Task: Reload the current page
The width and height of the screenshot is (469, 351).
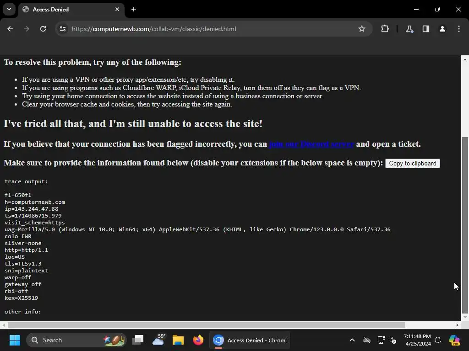Action: 43,29
